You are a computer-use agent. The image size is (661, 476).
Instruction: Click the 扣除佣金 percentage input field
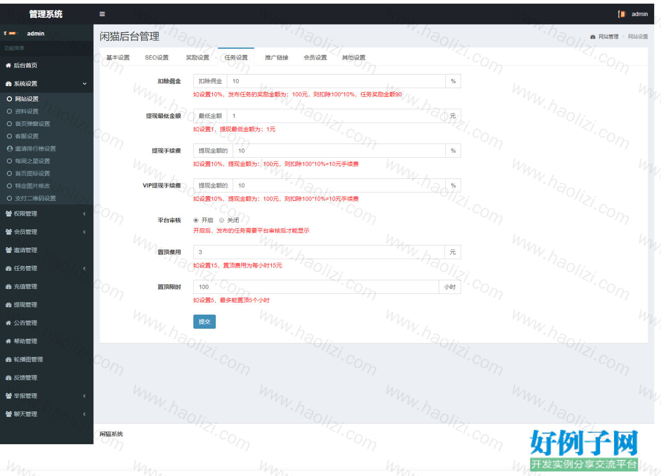click(x=336, y=81)
